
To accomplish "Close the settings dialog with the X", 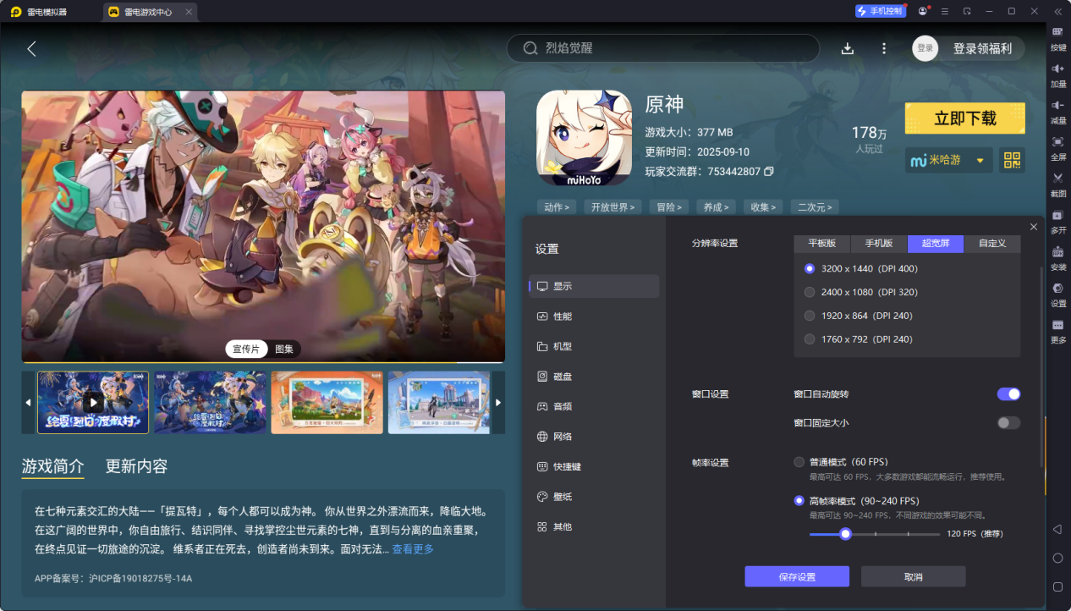I will 1034,227.
